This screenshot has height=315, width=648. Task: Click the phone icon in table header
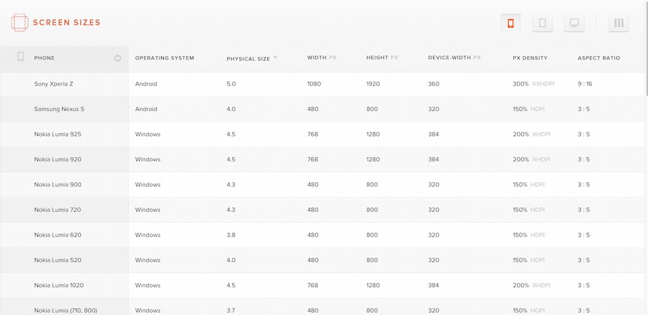20,57
